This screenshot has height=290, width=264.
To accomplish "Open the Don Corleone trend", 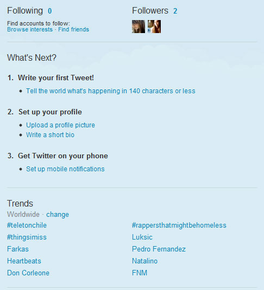I will pyautogui.click(x=28, y=273).
